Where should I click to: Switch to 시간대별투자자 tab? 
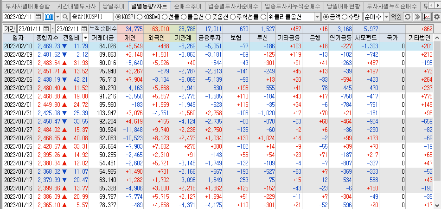76,6
